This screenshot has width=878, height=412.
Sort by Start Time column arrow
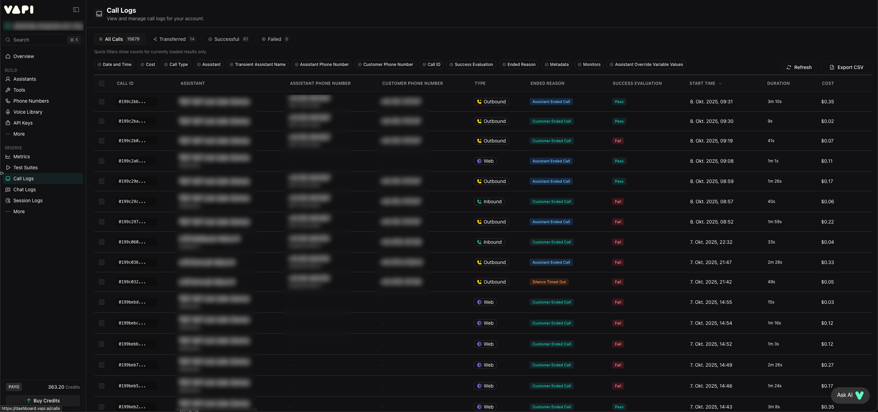(720, 83)
